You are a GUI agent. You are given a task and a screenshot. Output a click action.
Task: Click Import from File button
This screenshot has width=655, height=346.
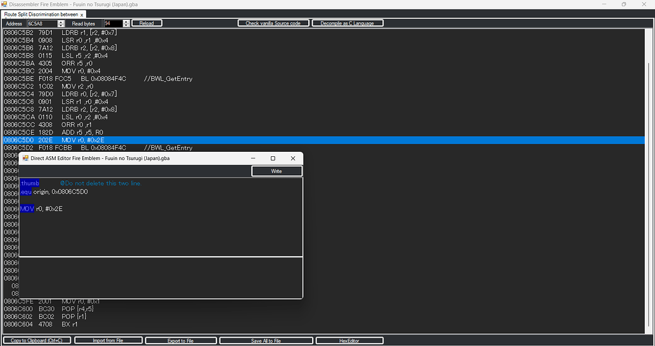108,340
